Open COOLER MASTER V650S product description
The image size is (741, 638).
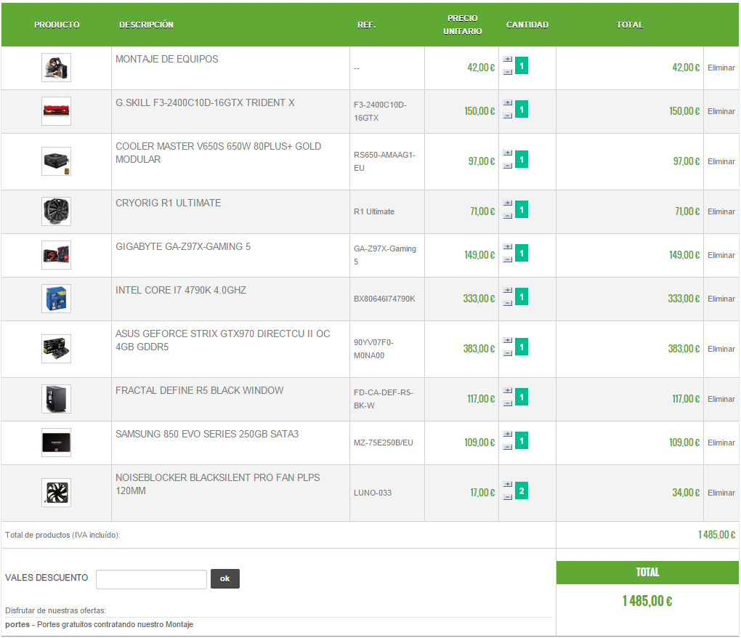[219, 153]
